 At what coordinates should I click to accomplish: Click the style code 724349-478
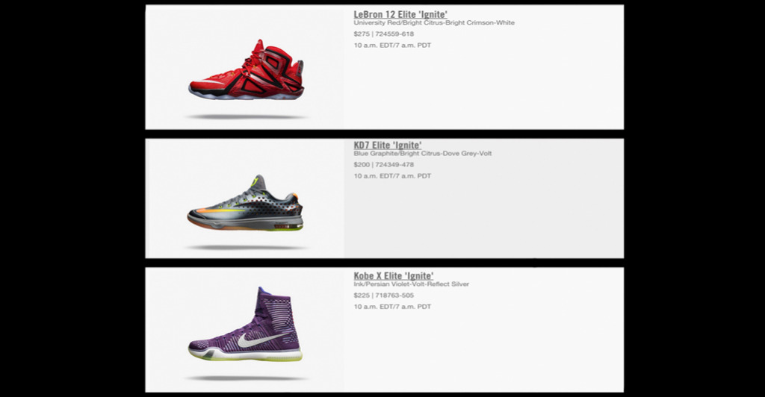[394, 165]
